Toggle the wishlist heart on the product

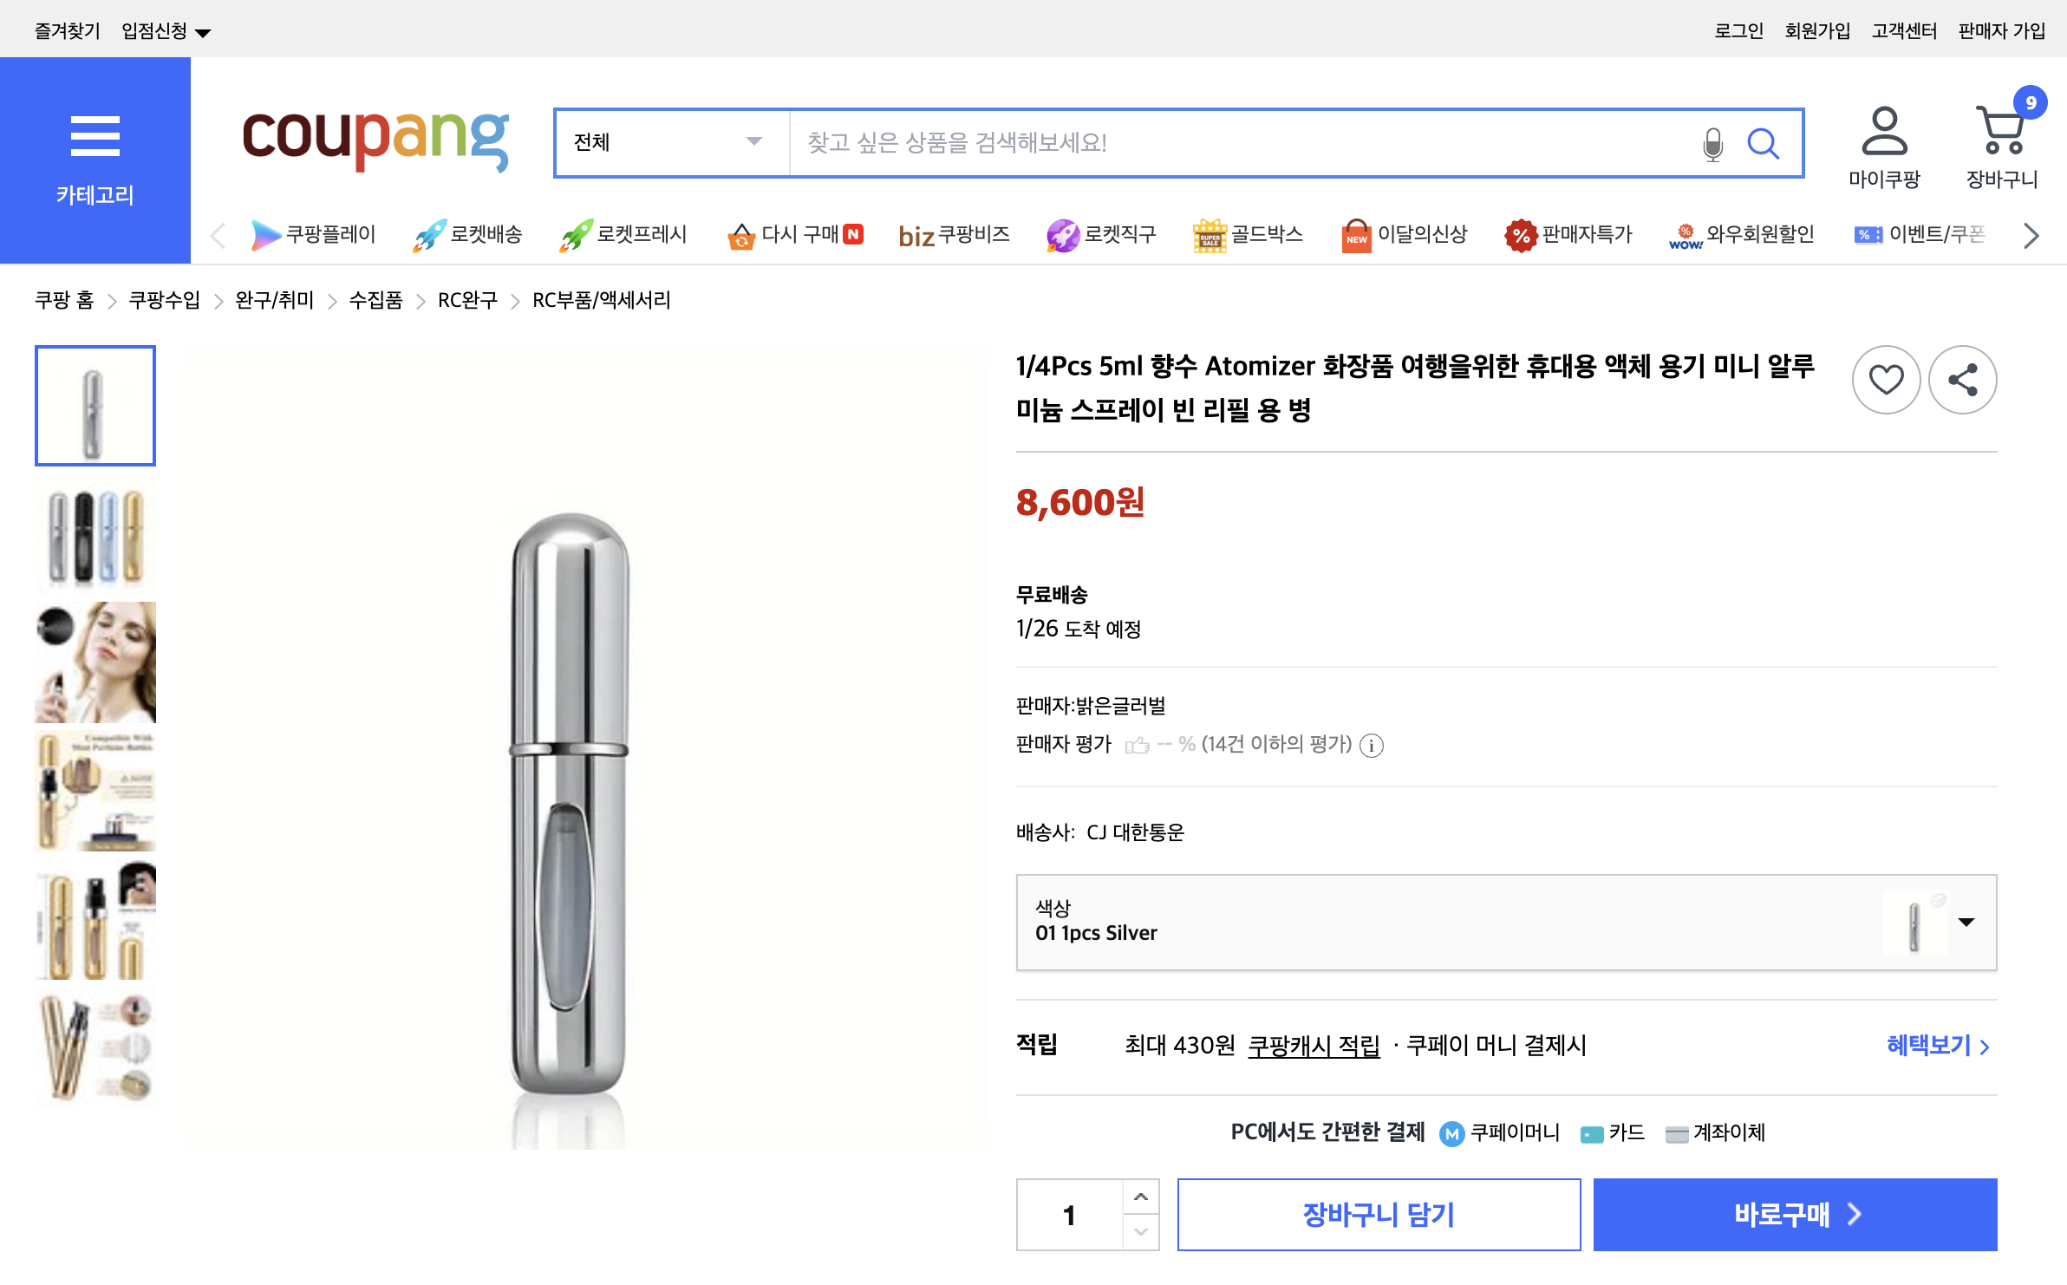[x=1887, y=379]
